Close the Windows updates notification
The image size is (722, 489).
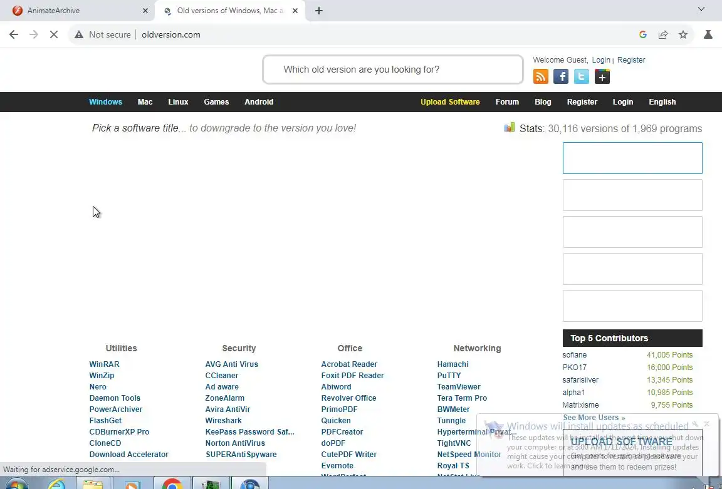pos(707,424)
